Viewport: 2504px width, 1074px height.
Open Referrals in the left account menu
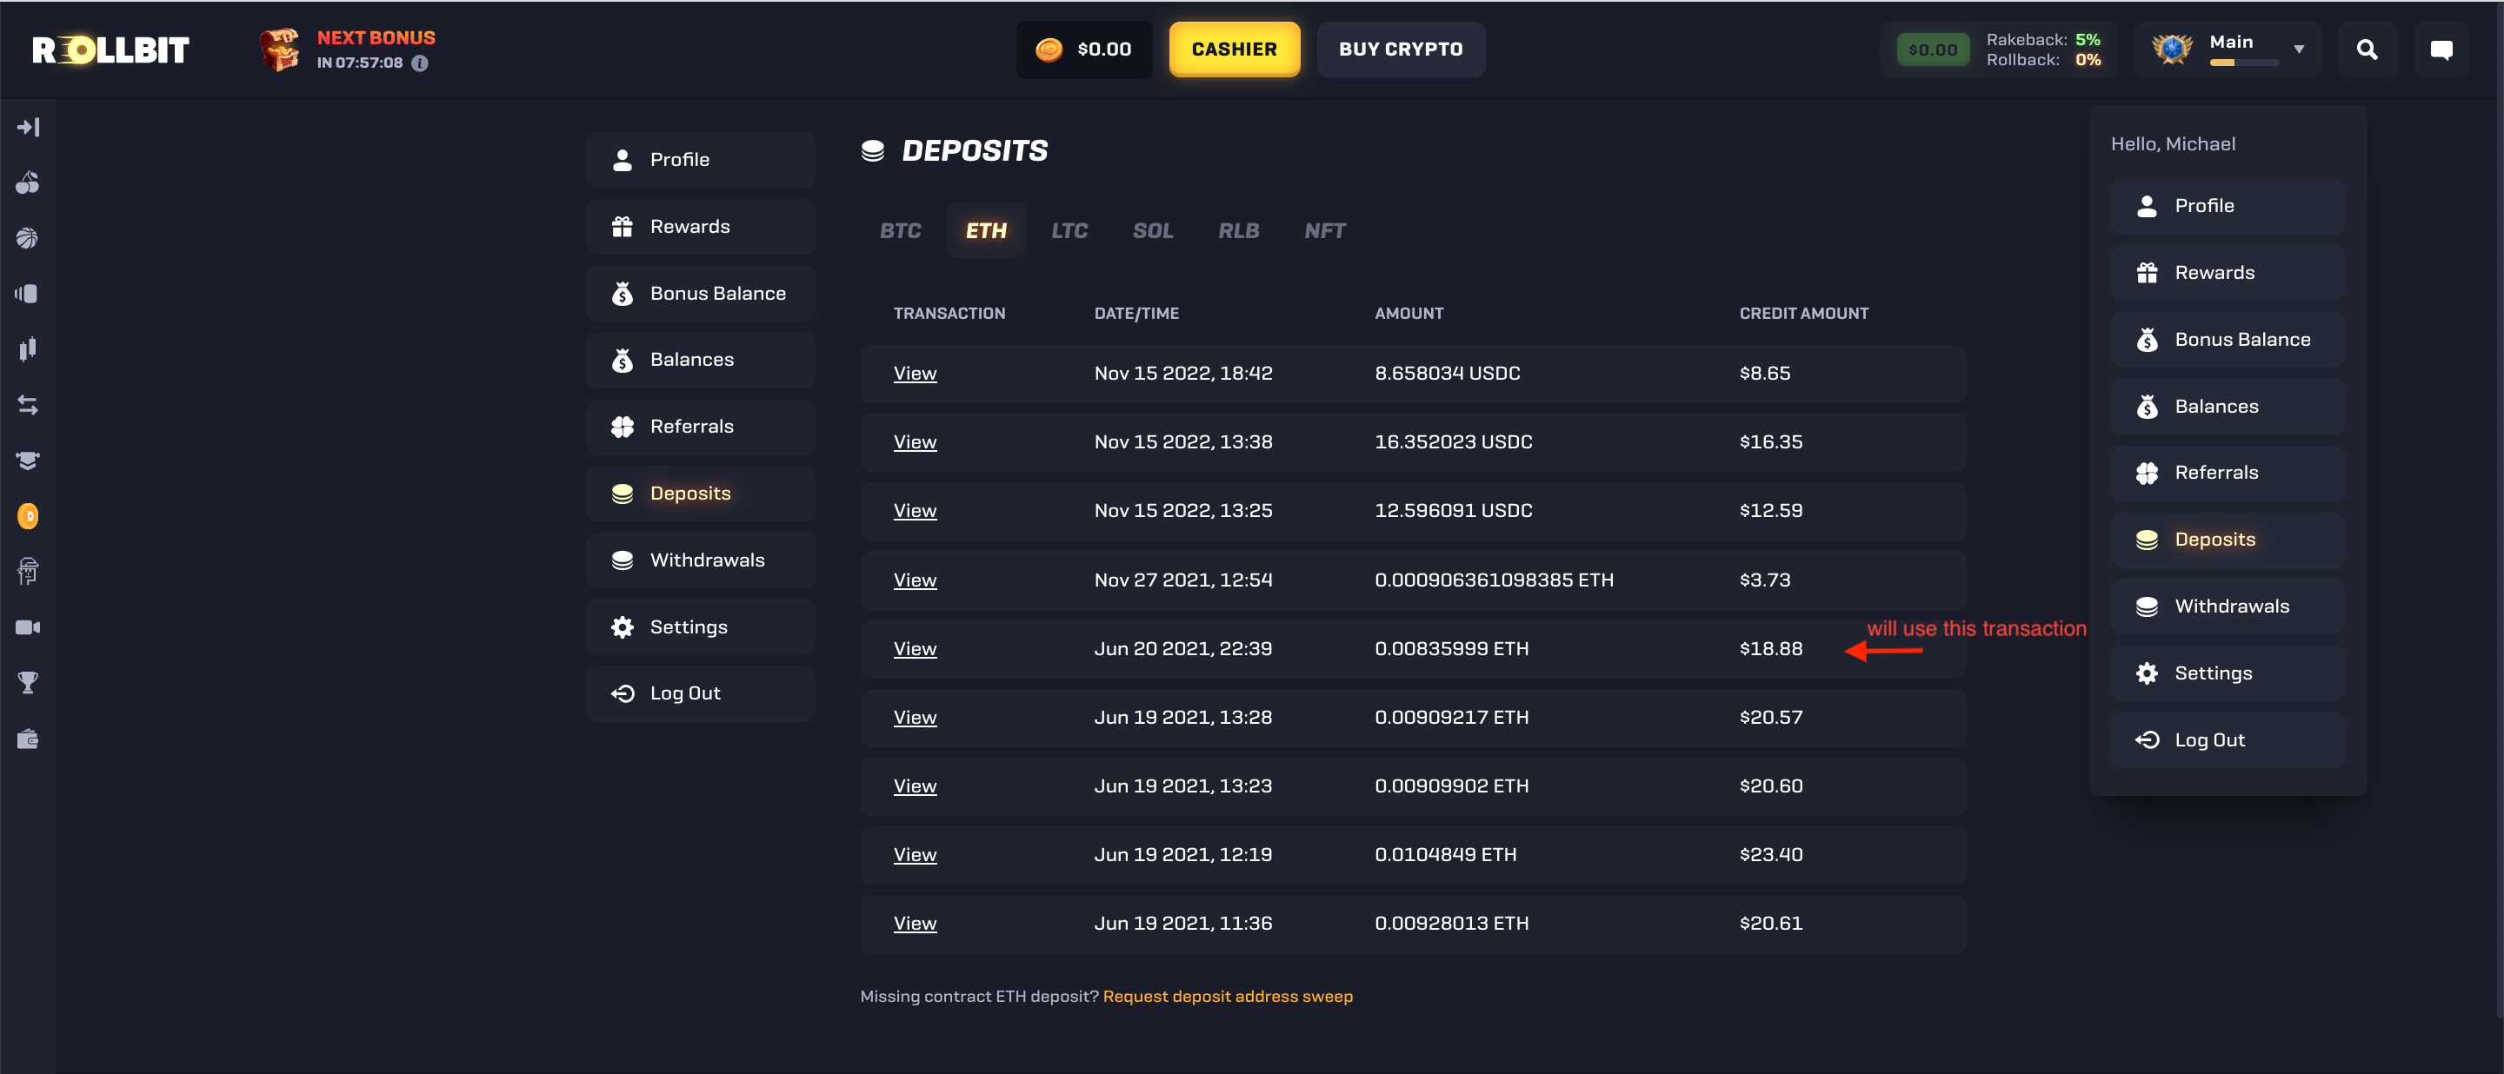700,427
